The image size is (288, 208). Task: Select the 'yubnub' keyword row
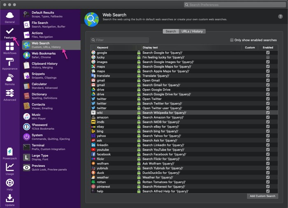184,168
